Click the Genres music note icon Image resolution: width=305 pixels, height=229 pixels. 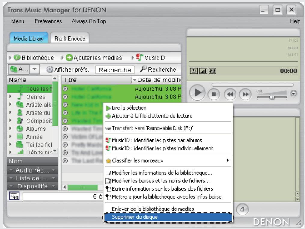(x=20, y=96)
